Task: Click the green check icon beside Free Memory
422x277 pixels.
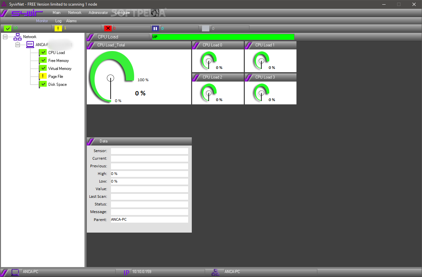Action: pos(43,60)
